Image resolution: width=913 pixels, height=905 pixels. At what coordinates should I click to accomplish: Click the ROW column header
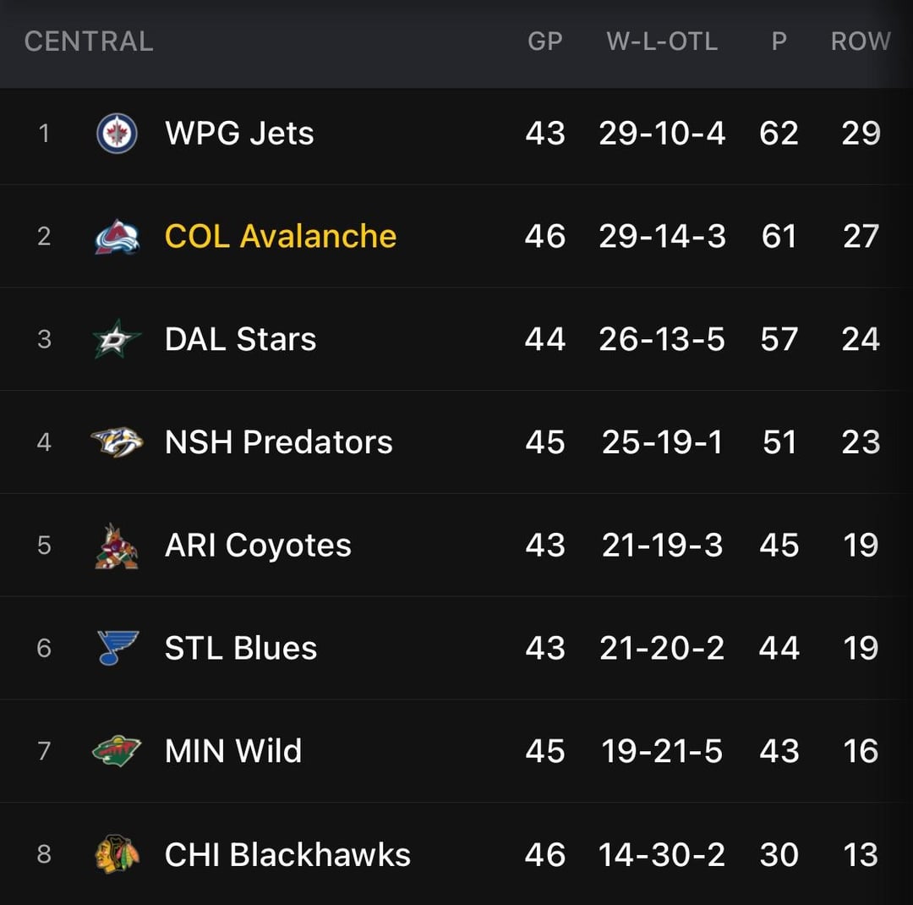861,41
